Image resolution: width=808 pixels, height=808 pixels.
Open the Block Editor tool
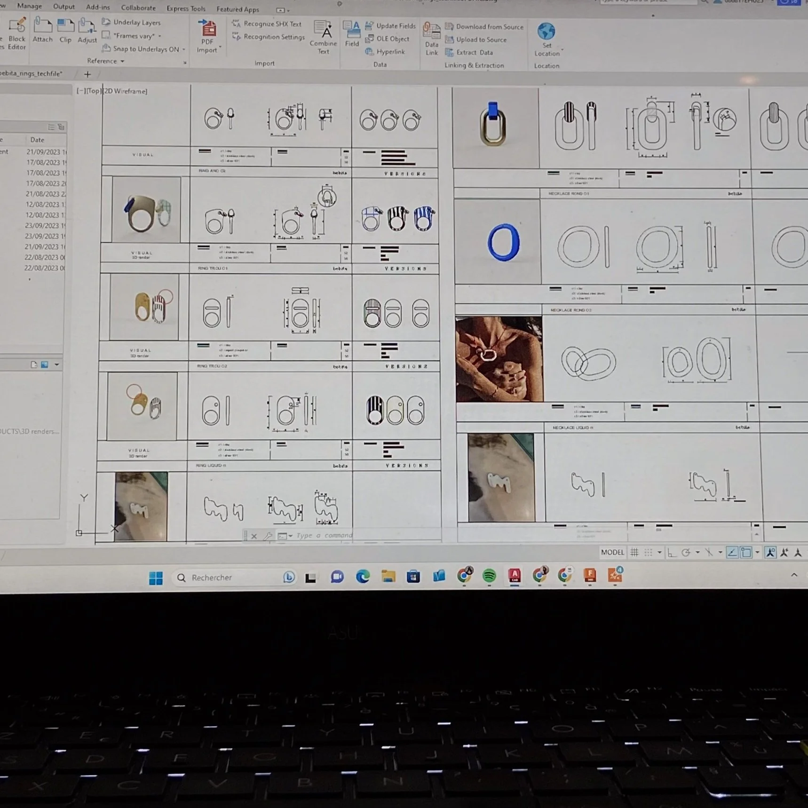tap(16, 34)
